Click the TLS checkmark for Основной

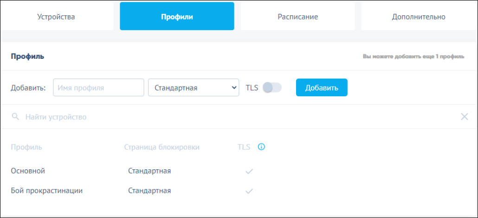click(249, 171)
